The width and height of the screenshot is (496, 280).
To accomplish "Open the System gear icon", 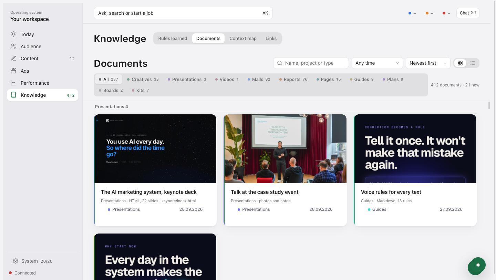I will [x=15, y=261].
